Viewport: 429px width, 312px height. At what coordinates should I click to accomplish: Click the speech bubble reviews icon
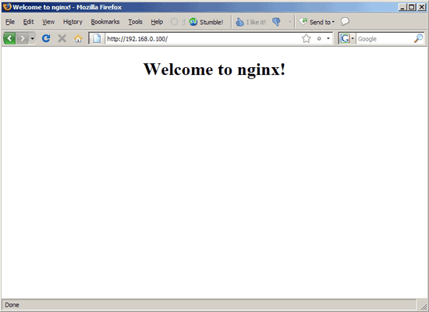click(345, 21)
